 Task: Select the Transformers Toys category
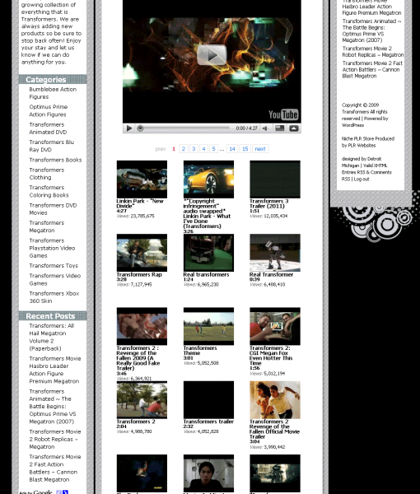(54, 266)
